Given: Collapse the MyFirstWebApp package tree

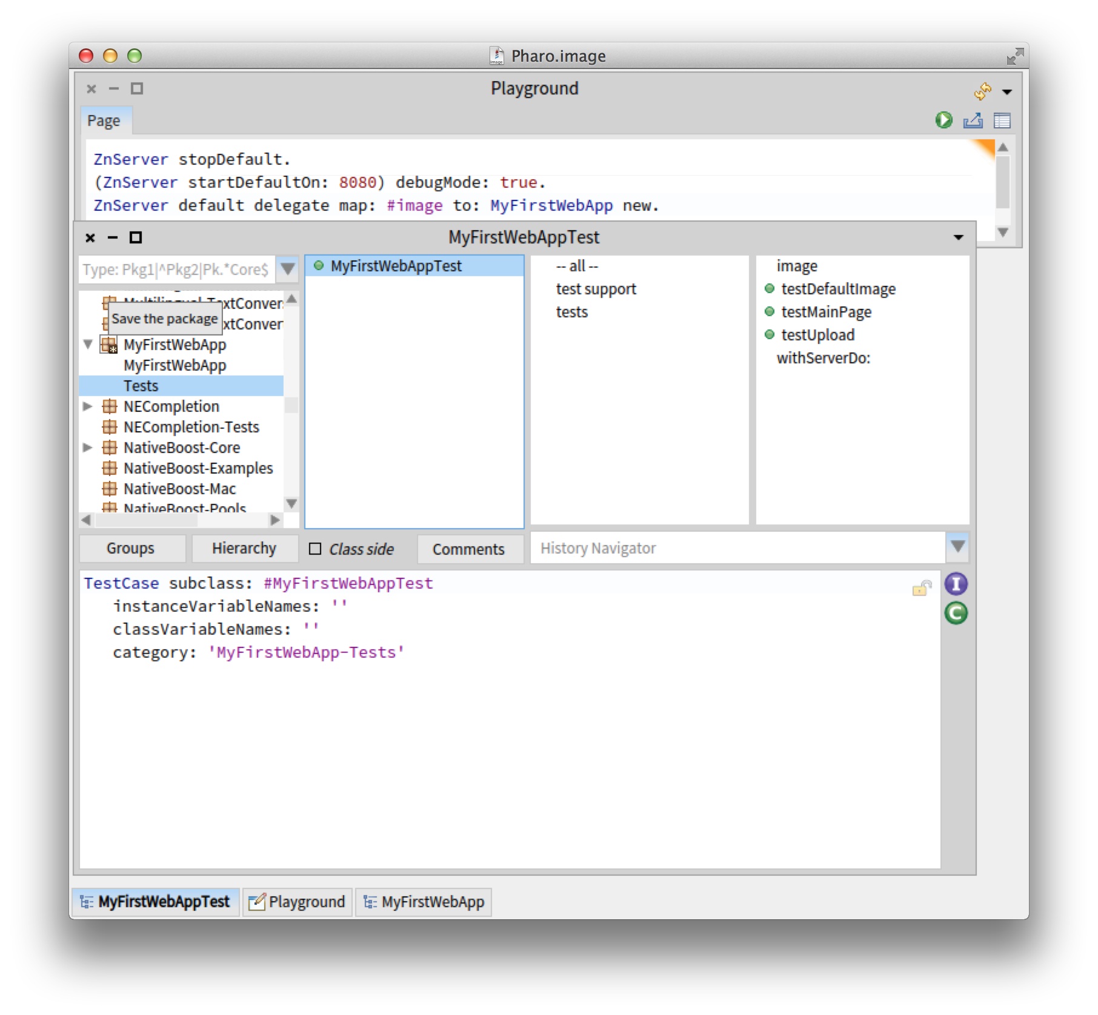Looking at the screenshot, I should [x=88, y=344].
